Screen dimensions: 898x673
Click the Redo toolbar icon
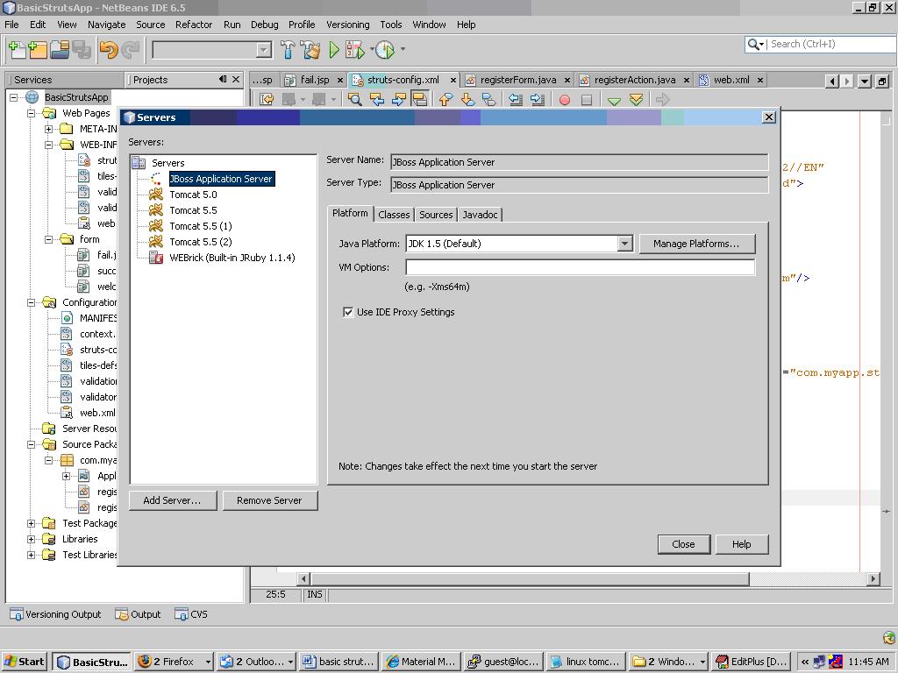[x=131, y=50]
